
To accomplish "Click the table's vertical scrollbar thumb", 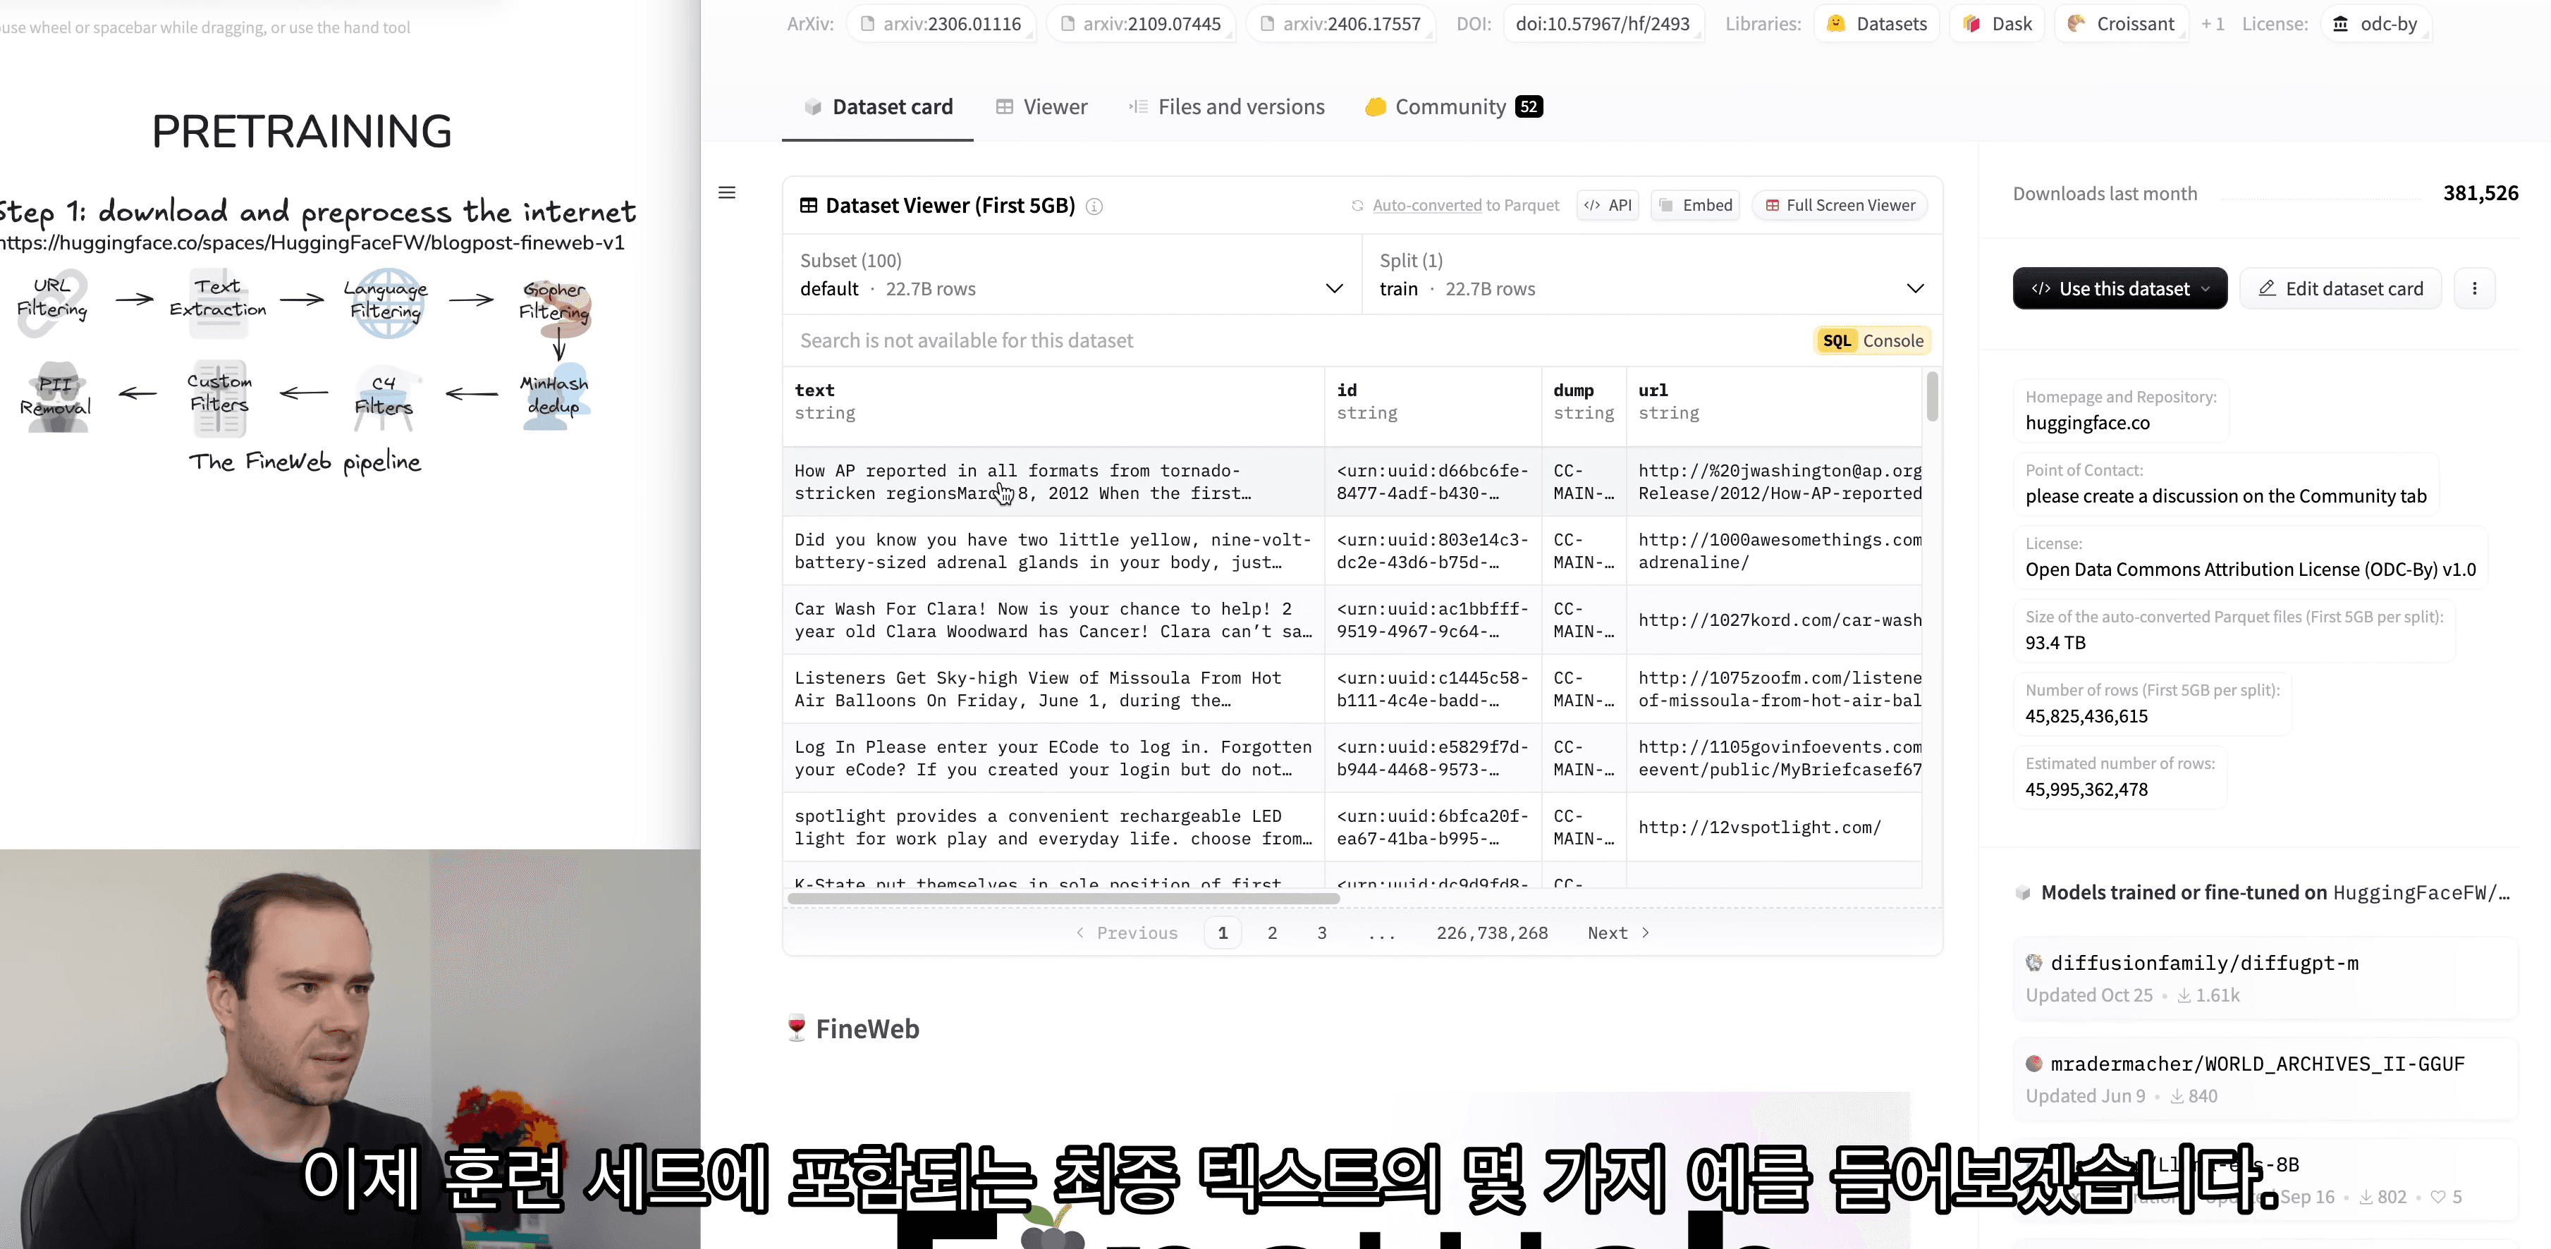I will (x=1932, y=396).
